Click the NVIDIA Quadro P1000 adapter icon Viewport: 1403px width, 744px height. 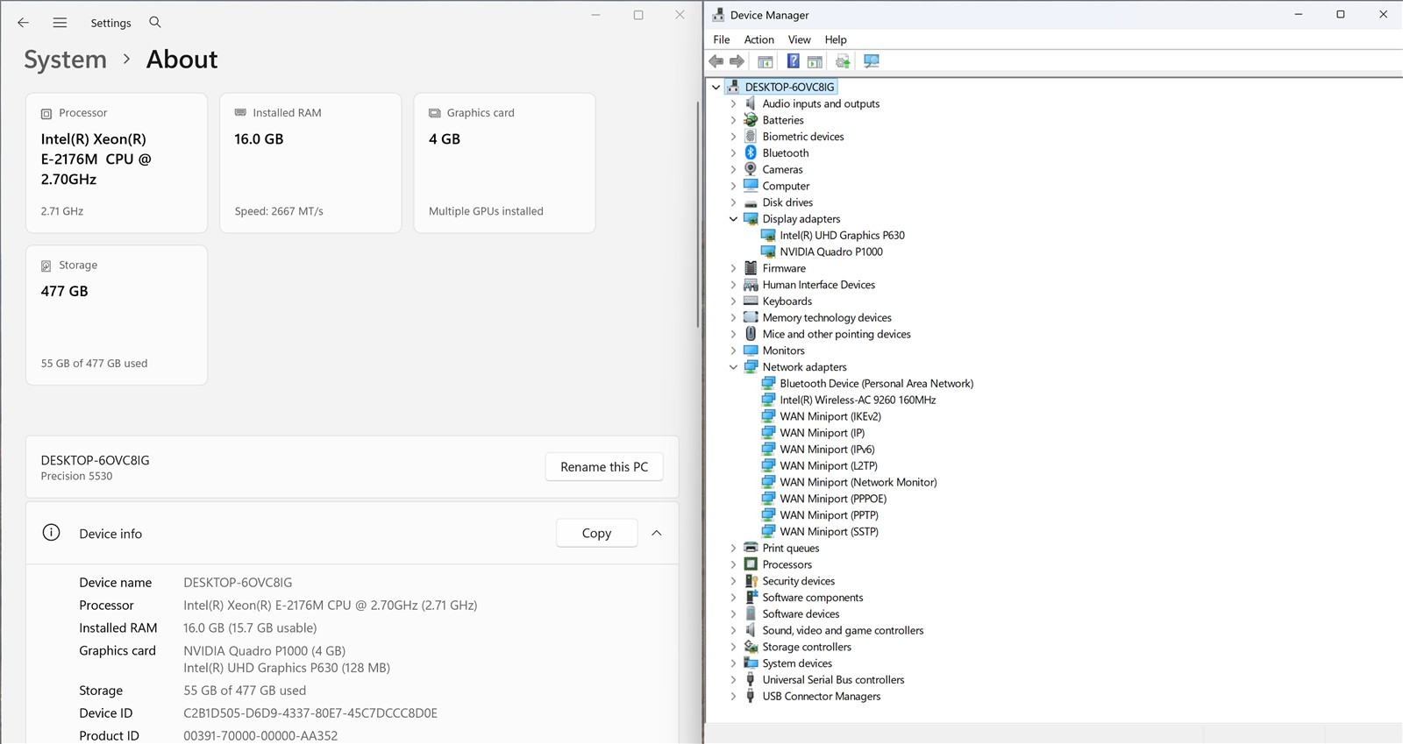[x=768, y=252]
